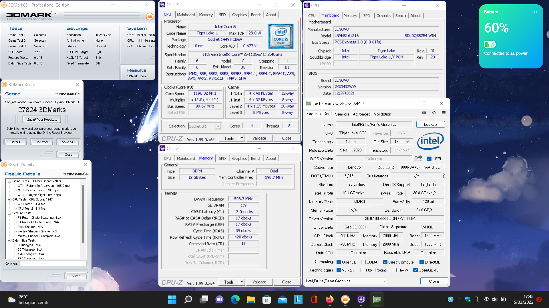Image resolution: width=549 pixels, height=308 pixels.
Task: Toggle the DirectML checkbox
Action: [421, 262]
